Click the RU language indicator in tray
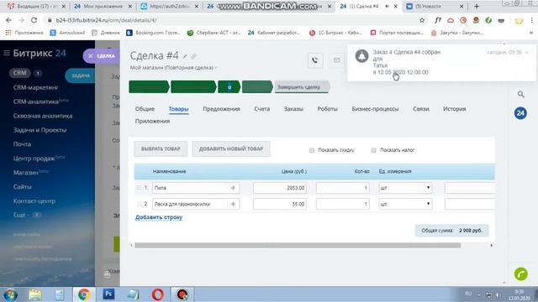This screenshot has width=538, height=302. (x=468, y=294)
